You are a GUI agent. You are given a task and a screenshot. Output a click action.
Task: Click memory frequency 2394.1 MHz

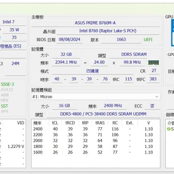click(x=66, y=62)
